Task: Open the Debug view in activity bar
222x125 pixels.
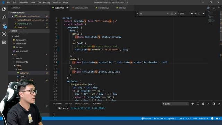Action: (4, 34)
